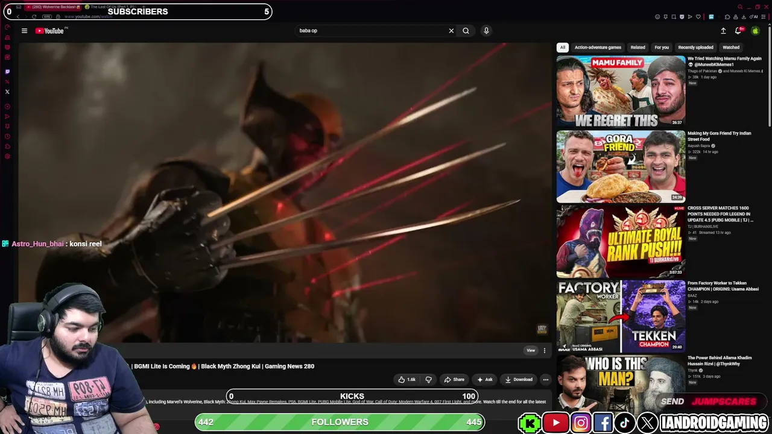Open browser settings gear in sidebar
Image resolution: width=772 pixels, height=434 pixels.
tap(7, 157)
